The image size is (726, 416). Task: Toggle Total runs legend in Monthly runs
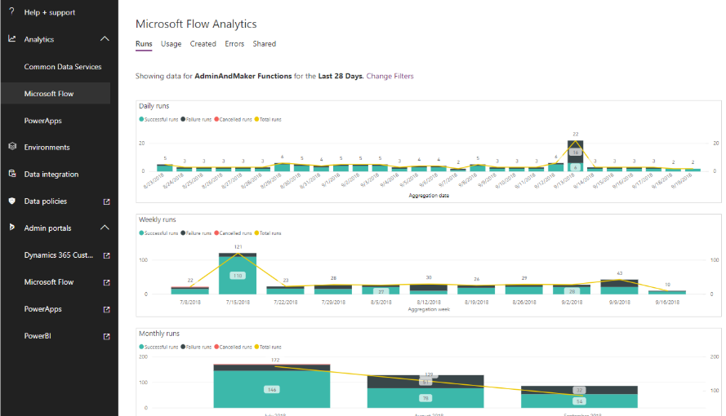pos(268,347)
